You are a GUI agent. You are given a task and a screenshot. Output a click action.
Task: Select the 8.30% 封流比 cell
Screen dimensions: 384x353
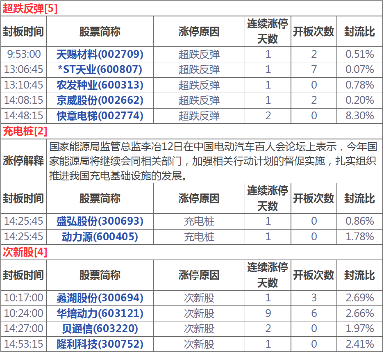point(359,116)
